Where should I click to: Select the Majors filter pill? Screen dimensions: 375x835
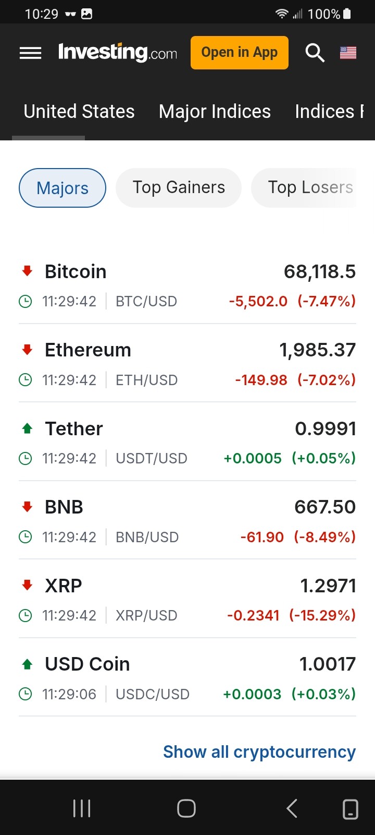pos(63,188)
